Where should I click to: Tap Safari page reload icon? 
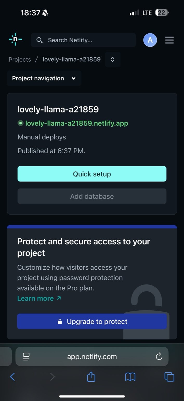(x=159, y=356)
